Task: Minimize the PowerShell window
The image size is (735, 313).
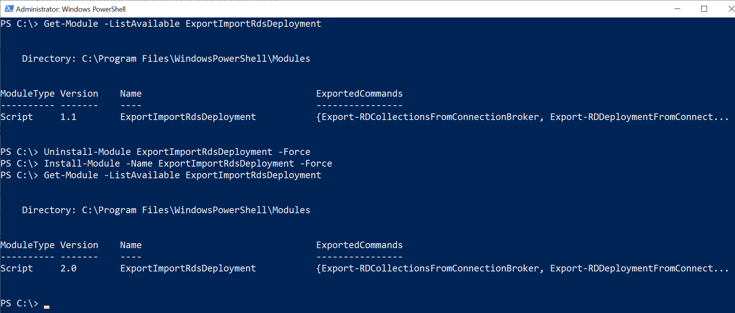Action: point(677,9)
